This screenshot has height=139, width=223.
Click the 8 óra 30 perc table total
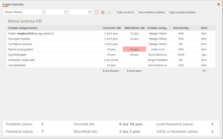111,71
